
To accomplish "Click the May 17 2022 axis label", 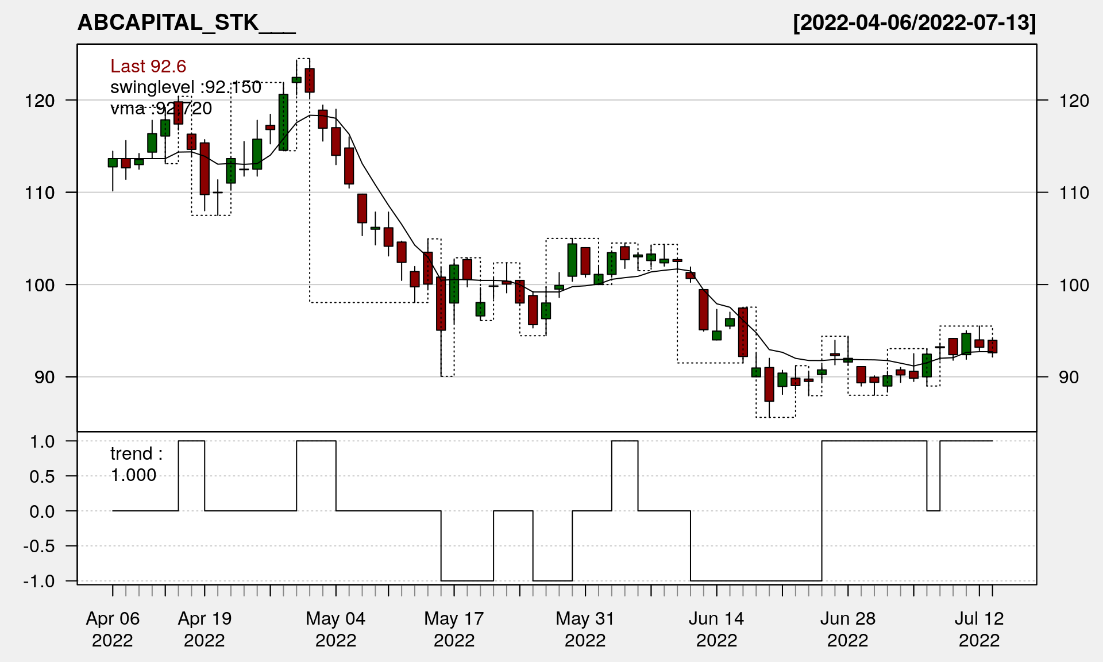I will point(454,629).
